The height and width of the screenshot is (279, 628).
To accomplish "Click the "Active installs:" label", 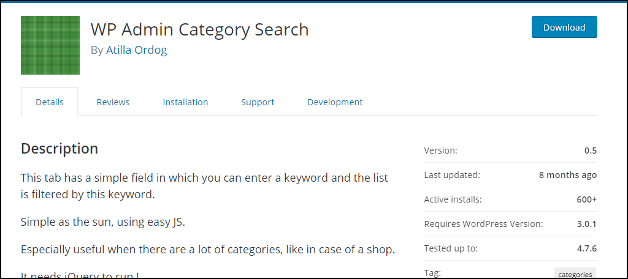I will [x=453, y=199].
